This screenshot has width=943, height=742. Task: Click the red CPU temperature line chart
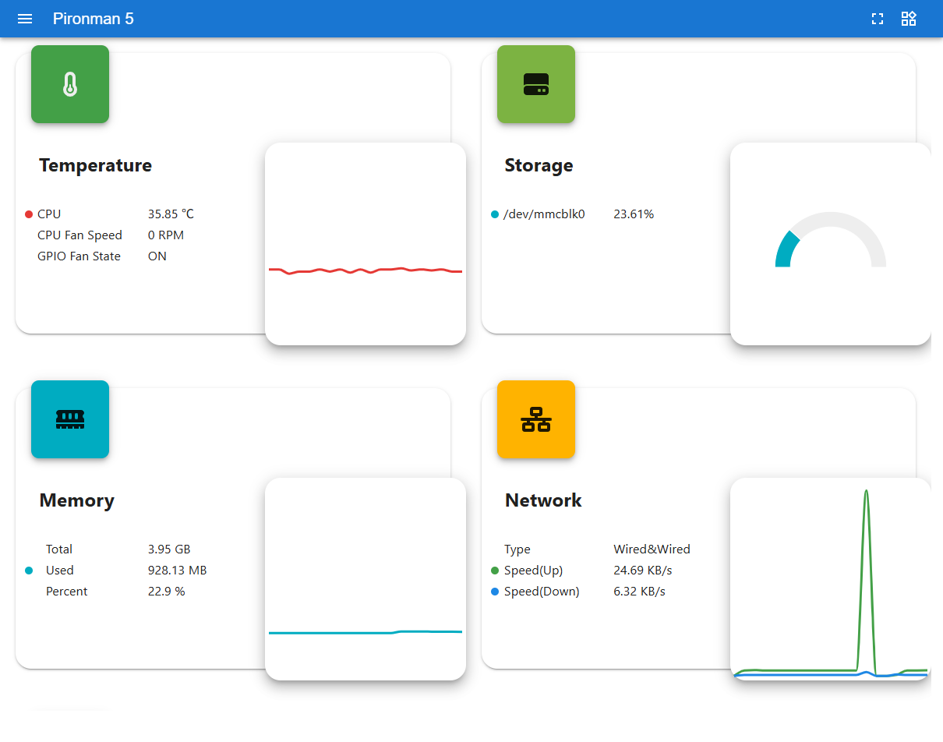(x=366, y=270)
